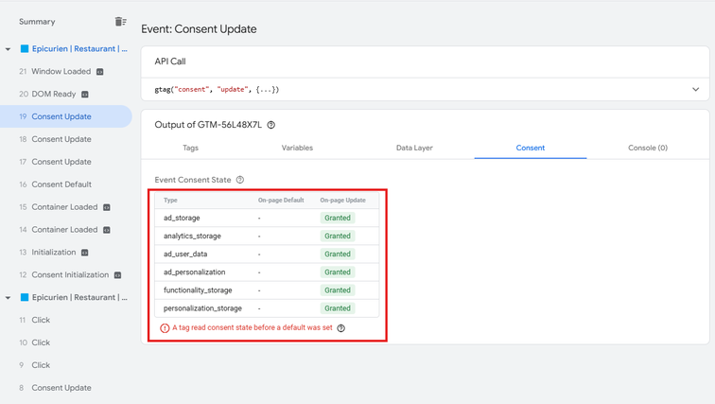Open the Data Layer tab
The image size is (715, 404).
(x=414, y=148)
